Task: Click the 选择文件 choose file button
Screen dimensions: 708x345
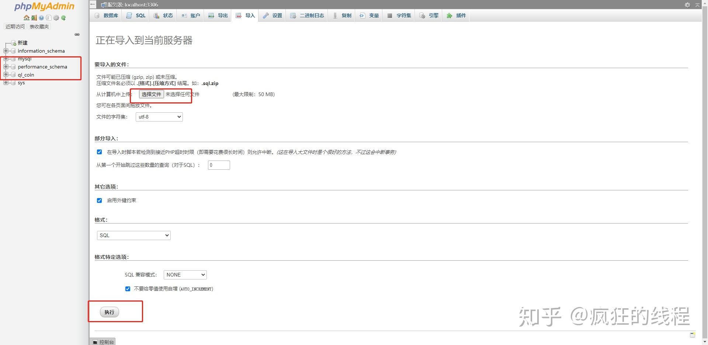Action: (x=151, y=94)
